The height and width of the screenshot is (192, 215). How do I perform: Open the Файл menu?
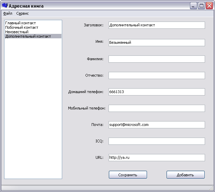click(x=8, y=13)
